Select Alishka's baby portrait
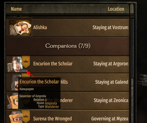This screenshot has width=147, height=123. (x=20, y=28)
